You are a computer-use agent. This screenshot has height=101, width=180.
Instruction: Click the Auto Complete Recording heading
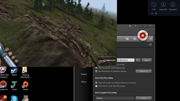point(106,93)
